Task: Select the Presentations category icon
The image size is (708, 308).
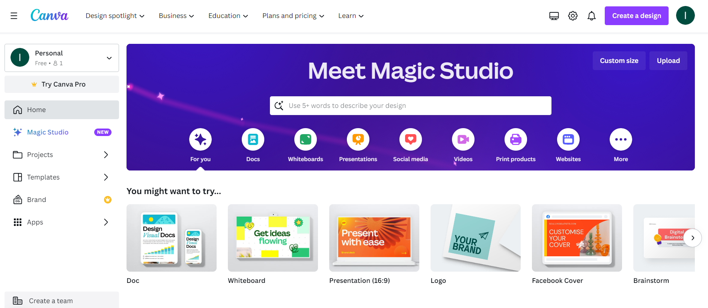Action: (x=358, y=139)
